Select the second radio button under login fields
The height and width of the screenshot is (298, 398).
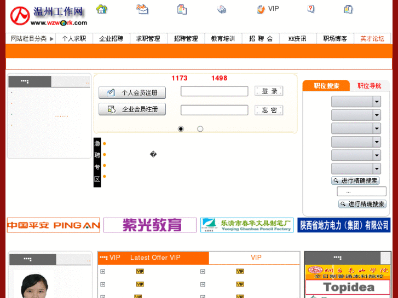[x=200, y=129]
